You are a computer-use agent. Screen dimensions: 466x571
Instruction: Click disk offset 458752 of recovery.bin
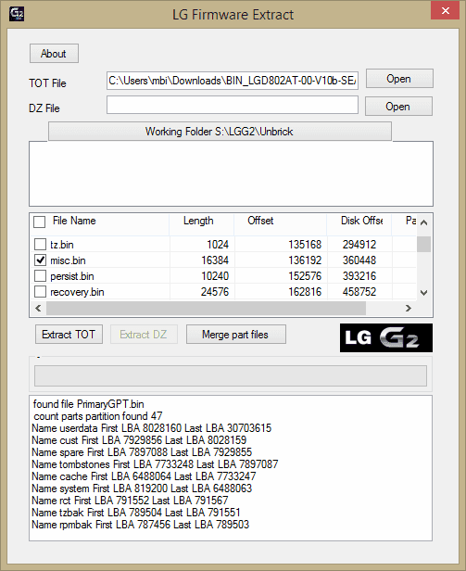coord(359,292)
